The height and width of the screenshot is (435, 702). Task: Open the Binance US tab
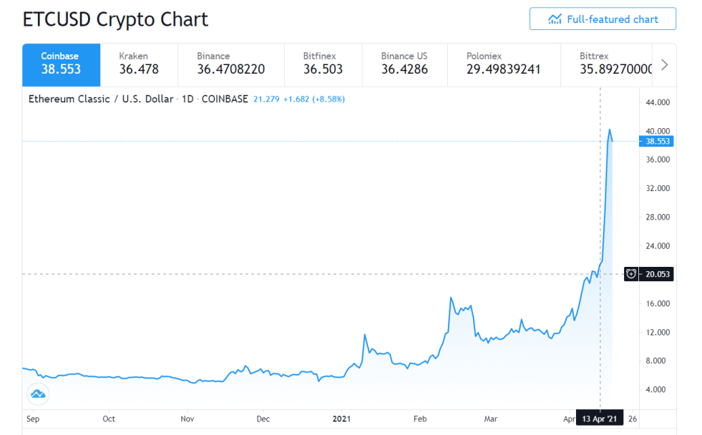point(405,65)
